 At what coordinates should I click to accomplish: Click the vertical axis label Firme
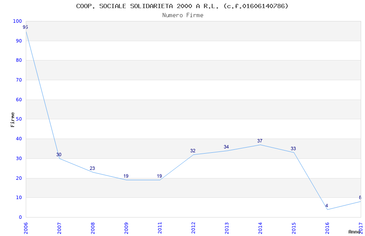pos(12,120)
